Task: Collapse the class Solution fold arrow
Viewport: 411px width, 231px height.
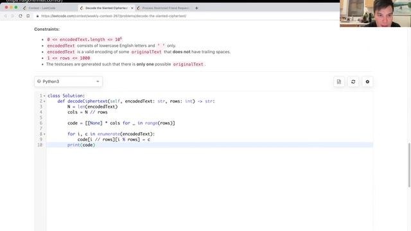Action: [44, 96]
